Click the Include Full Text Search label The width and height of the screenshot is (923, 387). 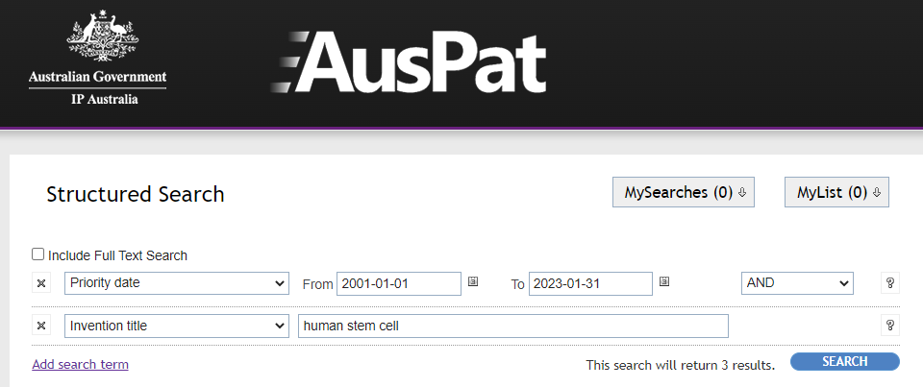click(117, 255)
